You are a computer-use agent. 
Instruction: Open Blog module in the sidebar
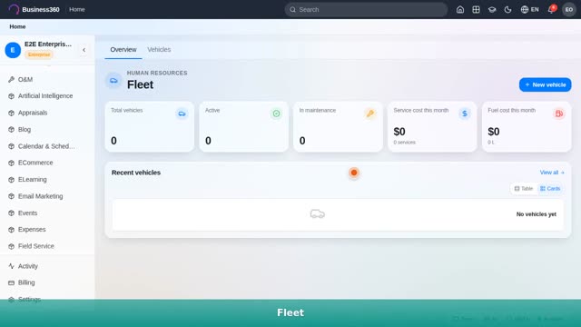click(47, 129)
